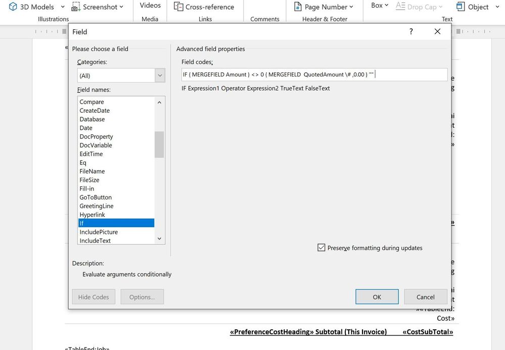Viewport: 505px width, 350px height.
Task: Open the Comments ribbon group
Action: tap(265, 19)
